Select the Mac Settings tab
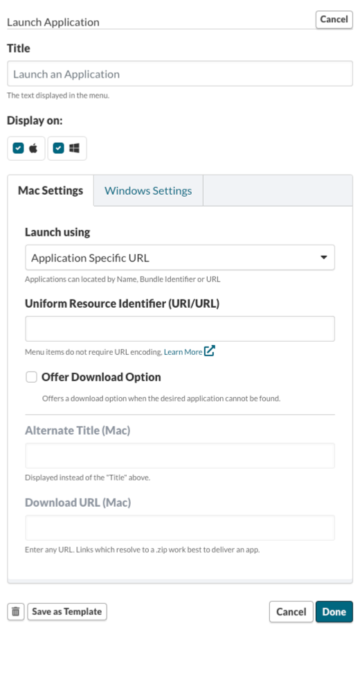Viewport: 360px width, 680px height. coord(51,191)
